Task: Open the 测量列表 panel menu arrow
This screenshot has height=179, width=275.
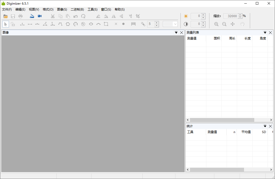Action: (265, 33)
